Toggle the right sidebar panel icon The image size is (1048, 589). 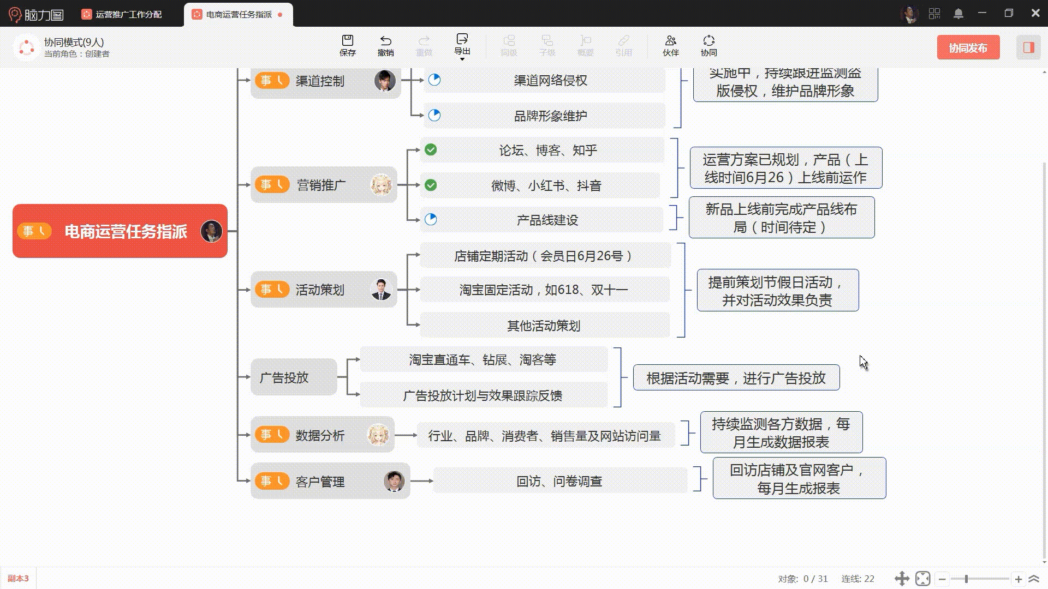point(1029,47)
